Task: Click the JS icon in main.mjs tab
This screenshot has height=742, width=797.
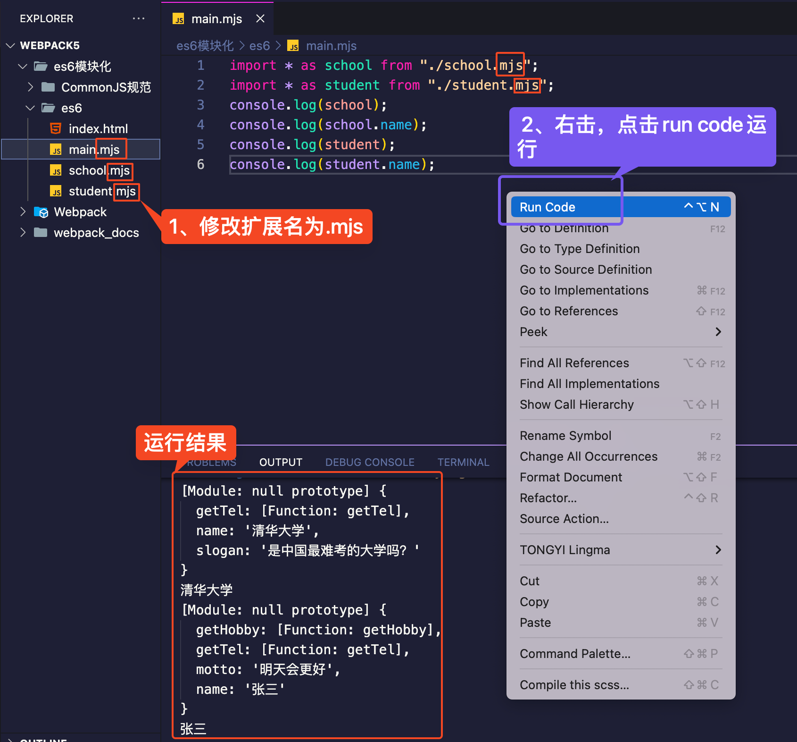Action: tap(179, 19)
